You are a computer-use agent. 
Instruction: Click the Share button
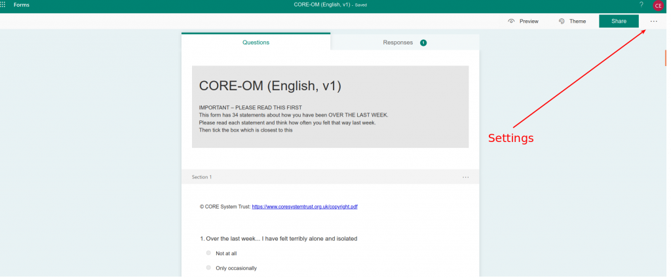[x=619, y=22]
